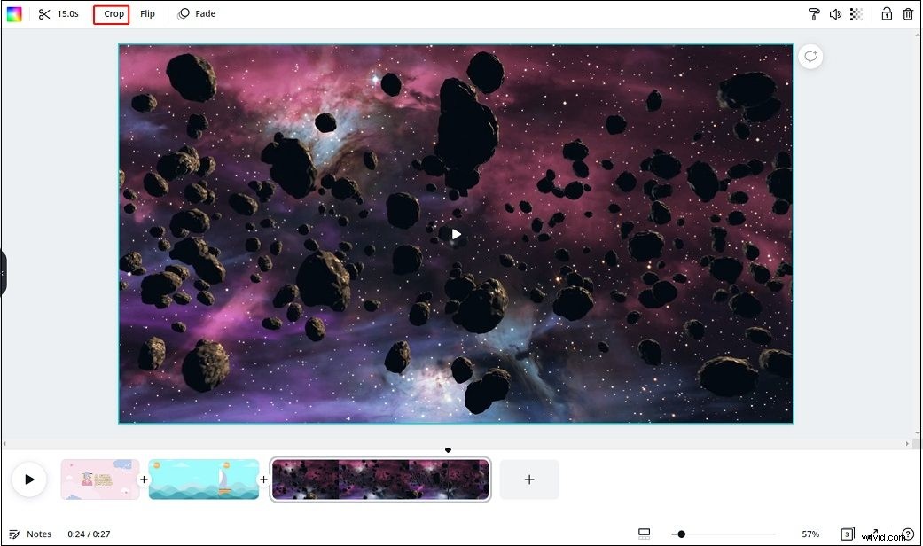923x546 pixels.
Task: Open the 15.0s duration control
Action: pos(66,13)
